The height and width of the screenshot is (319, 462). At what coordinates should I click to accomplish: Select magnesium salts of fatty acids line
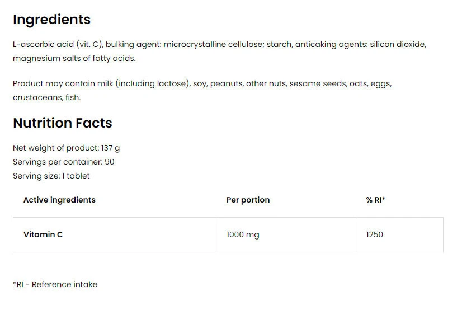point(74,58)
